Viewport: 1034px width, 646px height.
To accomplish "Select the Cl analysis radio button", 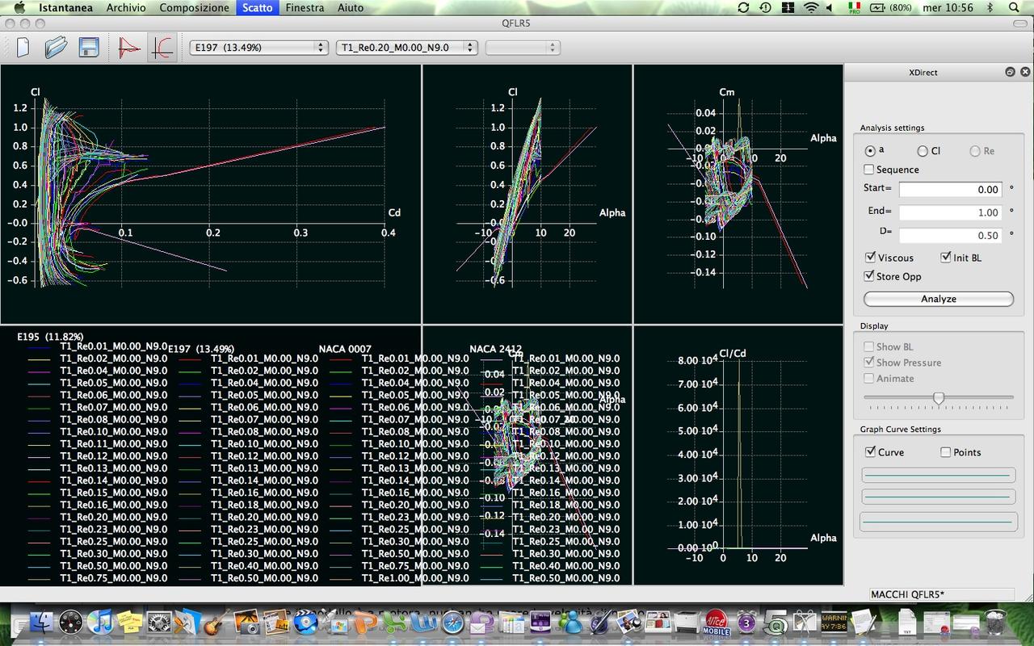I will click(923, 151).
